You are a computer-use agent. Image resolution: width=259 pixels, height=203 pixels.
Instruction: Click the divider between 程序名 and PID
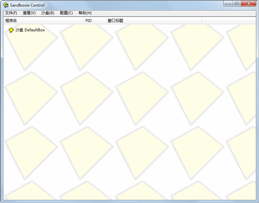click(x=83, y=20)
